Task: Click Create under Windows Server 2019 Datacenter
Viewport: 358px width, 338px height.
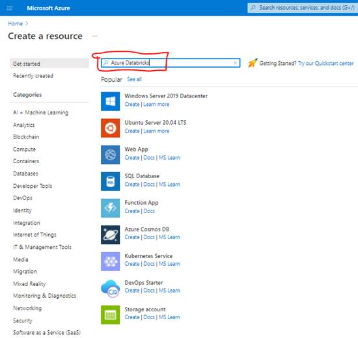Action: pos(132,104)
